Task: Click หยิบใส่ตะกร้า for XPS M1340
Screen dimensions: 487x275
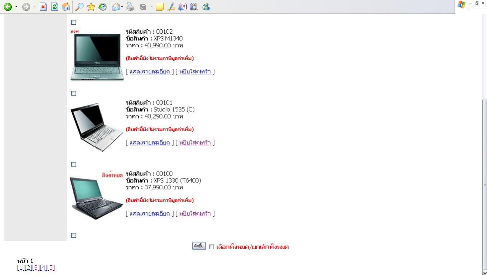Action: (x=195, y=72)
